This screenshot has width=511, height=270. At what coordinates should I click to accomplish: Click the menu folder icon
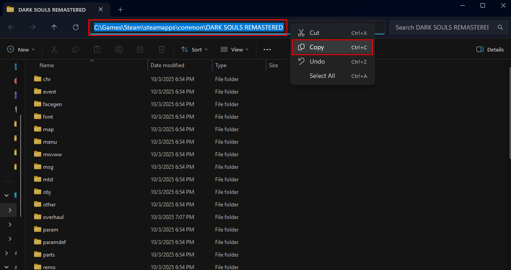point(38,141)
